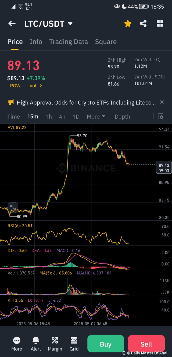Switch to the Price tab
Screen dimensions: 172x357
(x=15, y=42)
